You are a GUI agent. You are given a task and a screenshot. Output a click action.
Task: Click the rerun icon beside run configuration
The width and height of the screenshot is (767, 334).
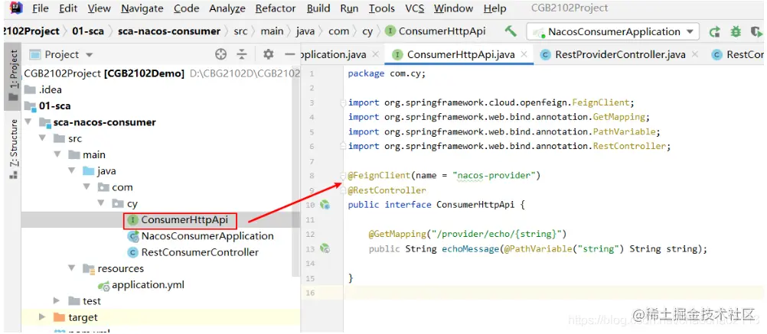pos(715,32)
